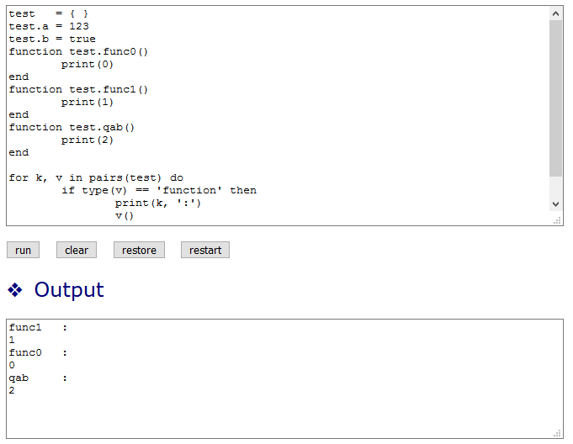Click the code editor scrollbar thumb
The image size is (573, 444).
tap(555, 97)
